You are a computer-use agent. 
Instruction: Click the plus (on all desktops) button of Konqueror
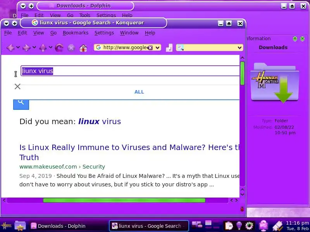pos(15,24)
